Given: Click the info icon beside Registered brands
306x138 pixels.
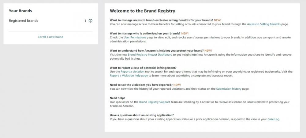Looking at the screenshot, I should tap(91, 21).
